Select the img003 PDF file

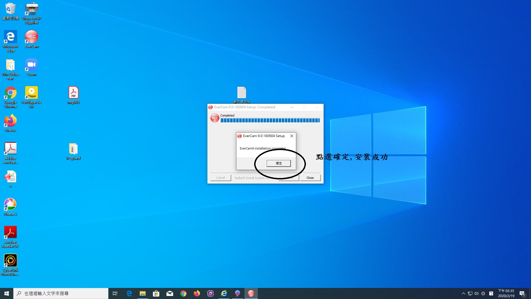[73, 95]
